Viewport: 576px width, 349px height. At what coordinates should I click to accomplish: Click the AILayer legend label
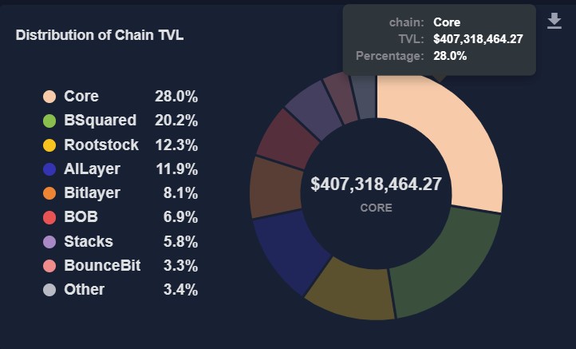click(x=92, y=169)
